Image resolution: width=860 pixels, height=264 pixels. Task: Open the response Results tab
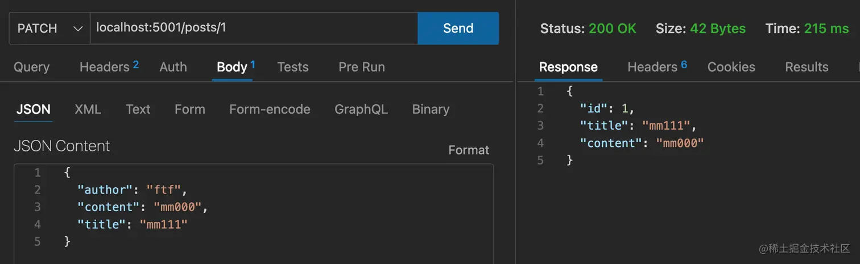[x=806, y=67]
